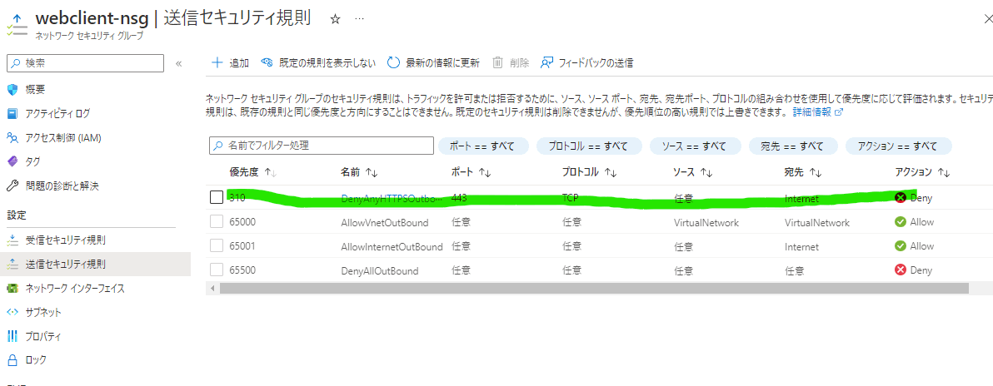Click the ロック padlock icon
This screenshot has height=386, width=993.
pos(12,360)
